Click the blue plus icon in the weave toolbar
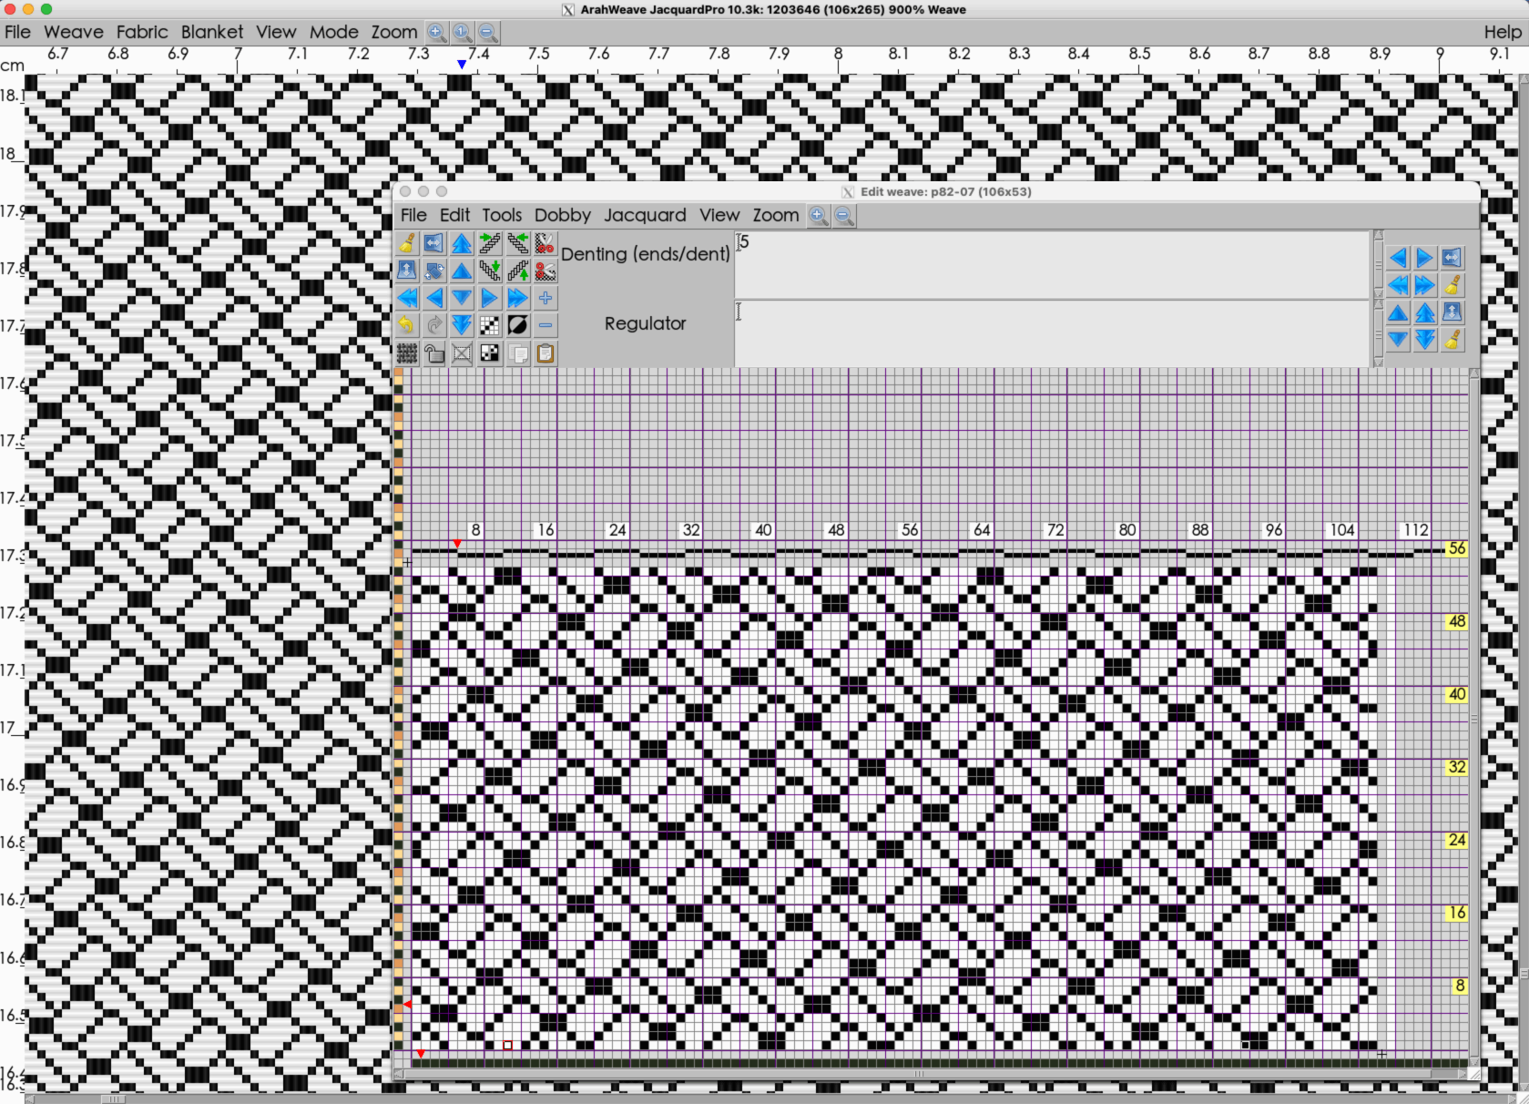 545,298
